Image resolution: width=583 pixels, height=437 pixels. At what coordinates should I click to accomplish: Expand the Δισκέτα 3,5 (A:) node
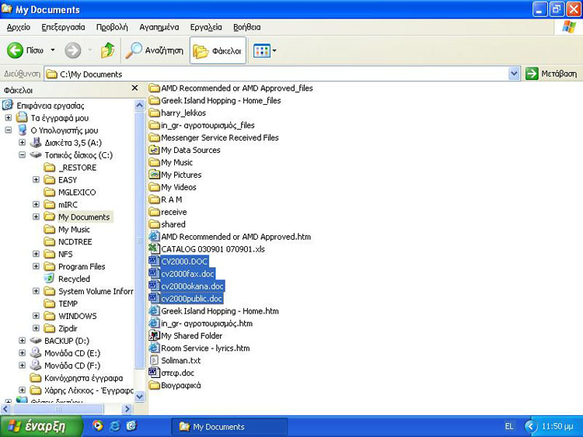[22, 143]
